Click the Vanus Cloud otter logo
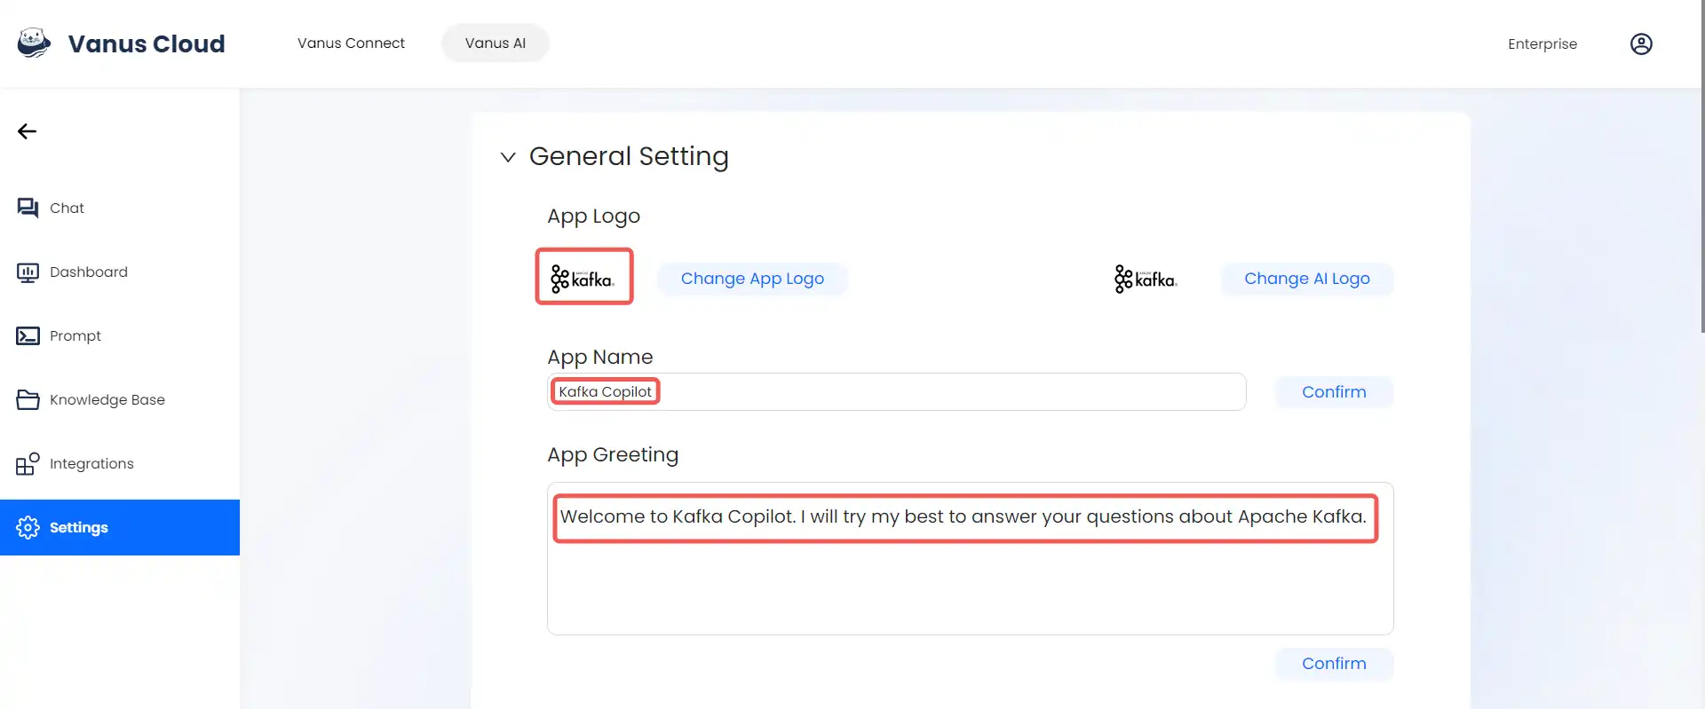The width and height of the screenshot is (1705, 709). (x=34, y=43)
